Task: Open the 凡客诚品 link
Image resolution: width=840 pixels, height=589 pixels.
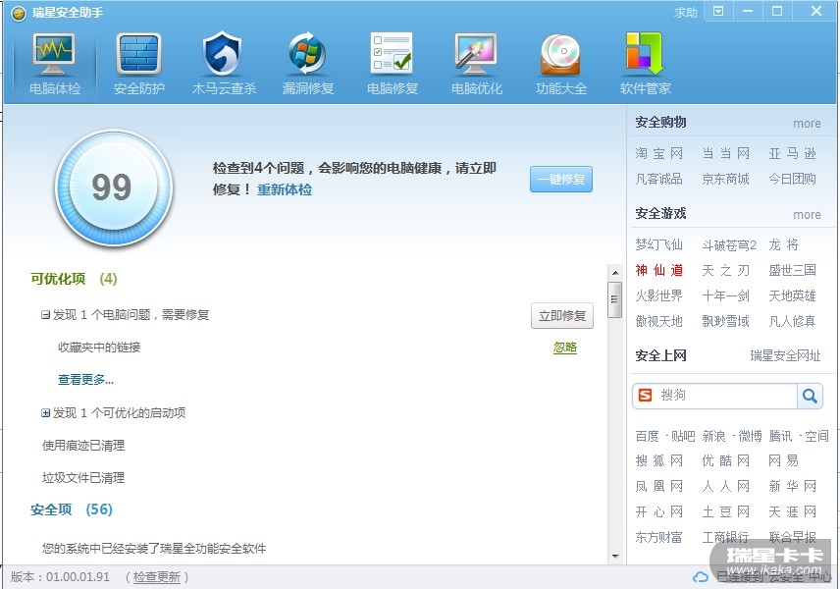Action: click(x=658, y=179)
